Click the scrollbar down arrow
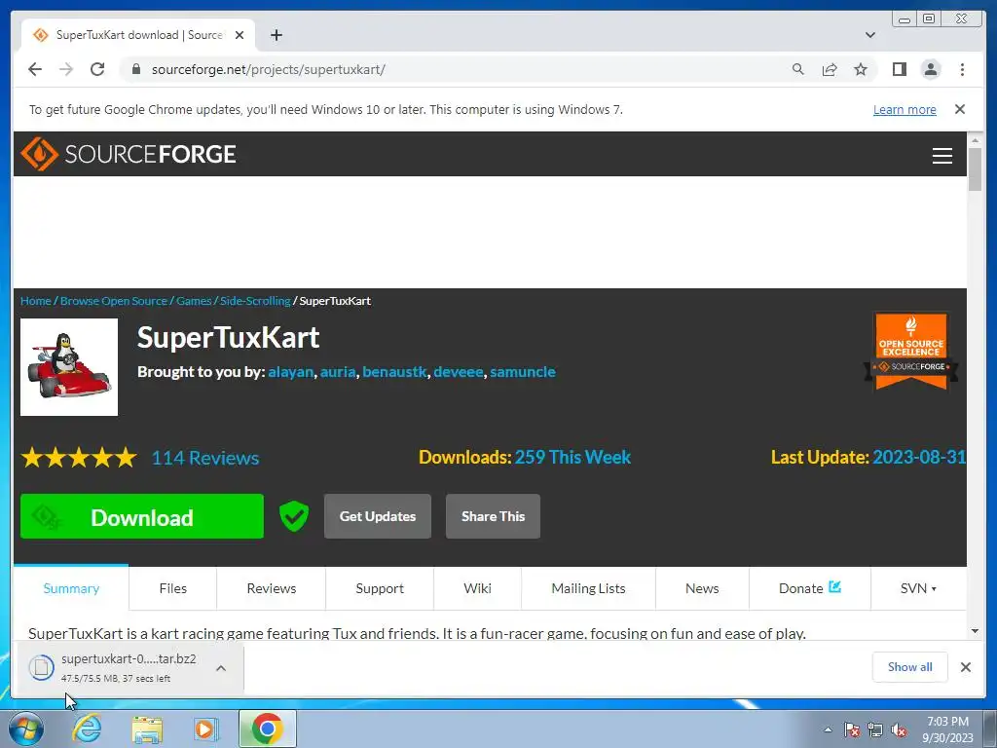The height and width of the screenshot is (748, 997). (975, 631)
